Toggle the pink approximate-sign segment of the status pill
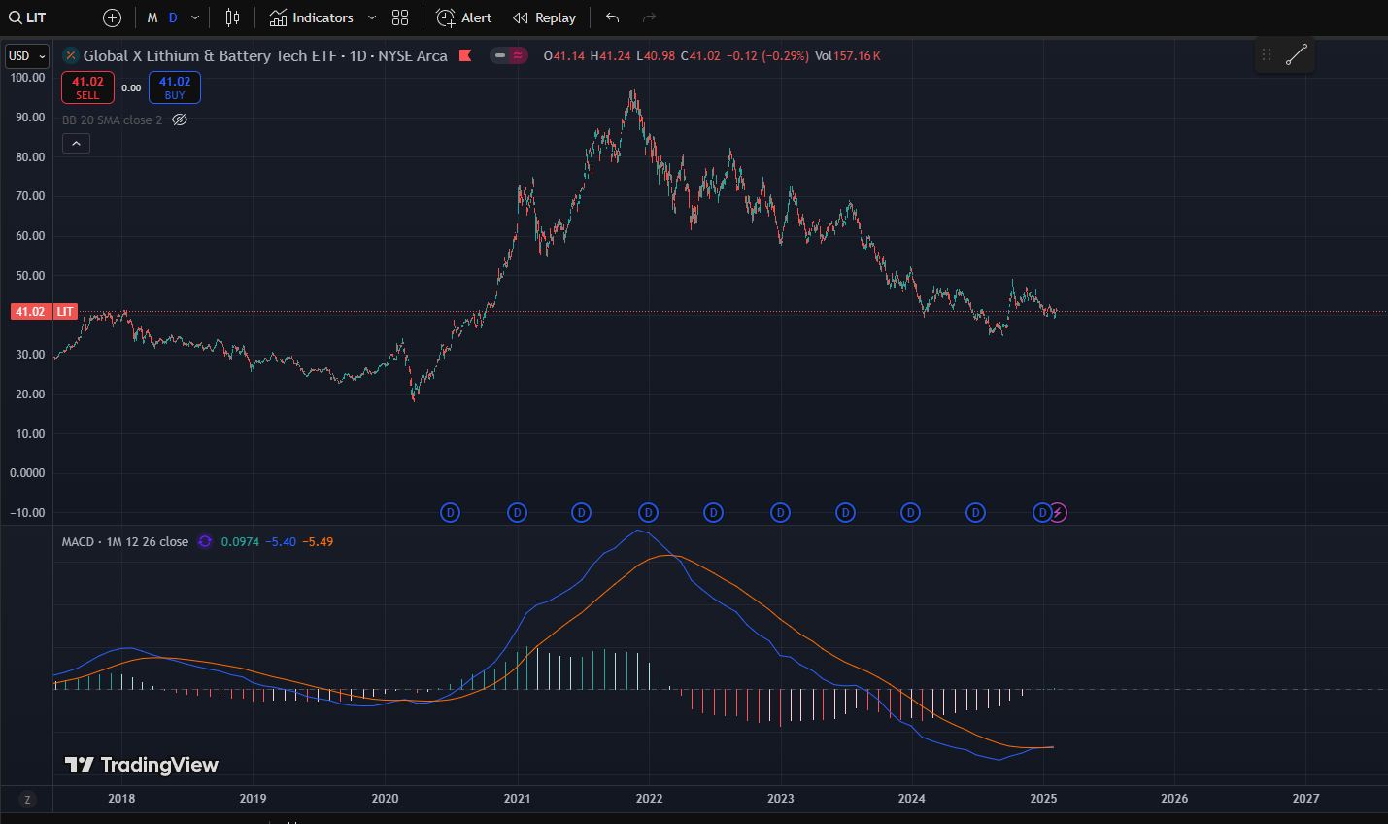1388x824 pixels. [x=519, y=55]
